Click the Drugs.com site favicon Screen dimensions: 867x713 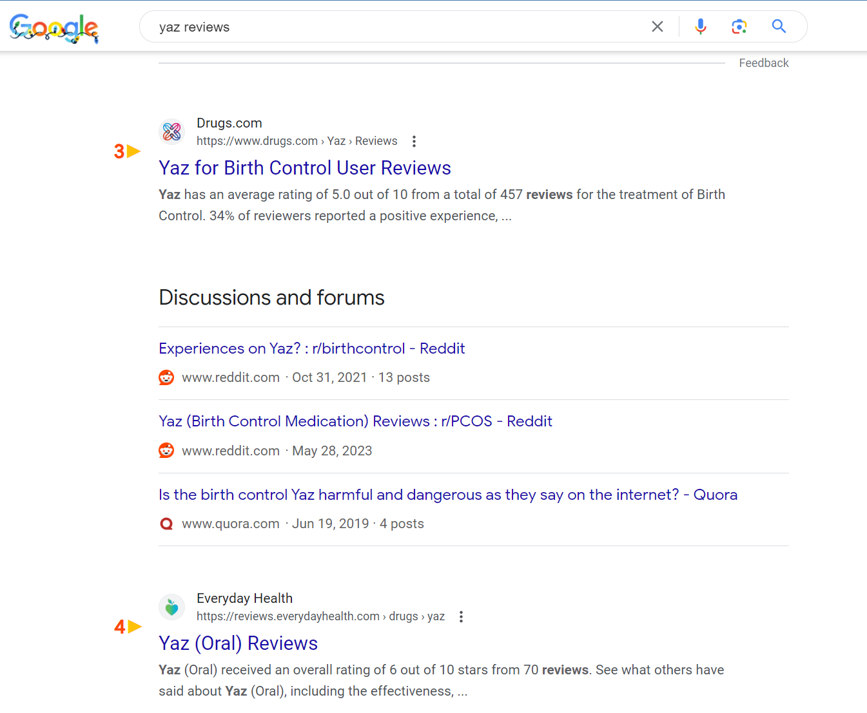(x=172, y=131)
